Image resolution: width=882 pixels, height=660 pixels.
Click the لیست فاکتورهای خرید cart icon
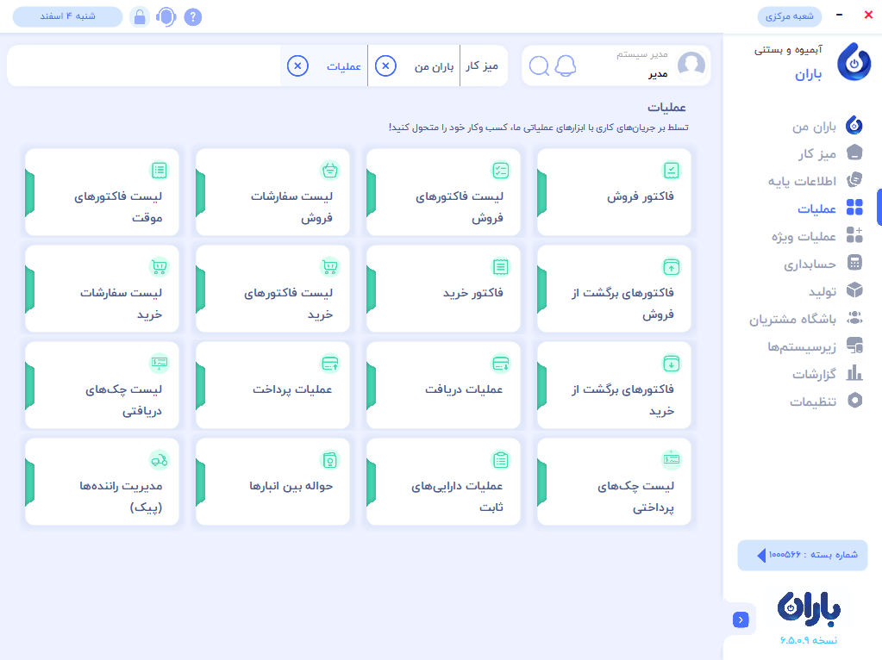pos(329,267)
